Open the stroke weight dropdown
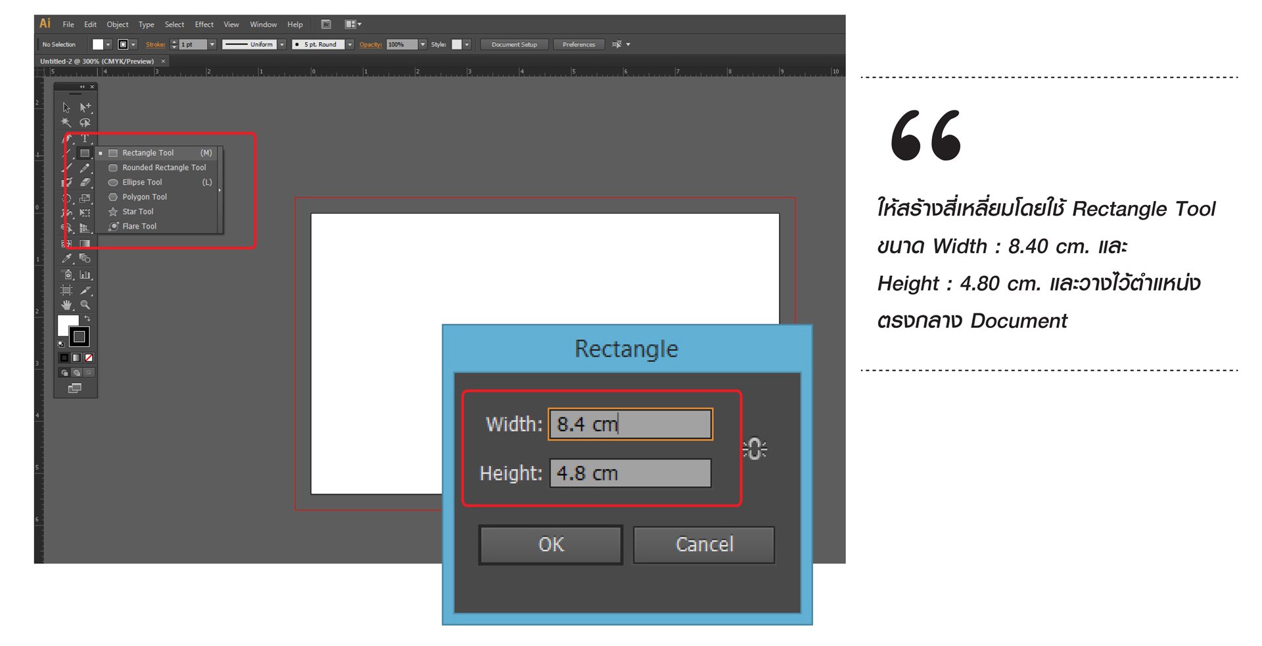 tap(212, 45)
